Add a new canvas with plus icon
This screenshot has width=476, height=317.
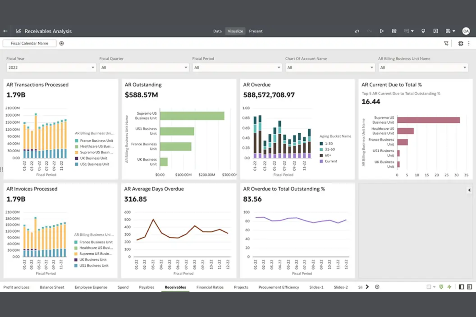point(377,287)
